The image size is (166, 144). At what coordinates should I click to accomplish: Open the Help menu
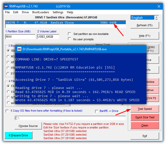tap(70, 12)
